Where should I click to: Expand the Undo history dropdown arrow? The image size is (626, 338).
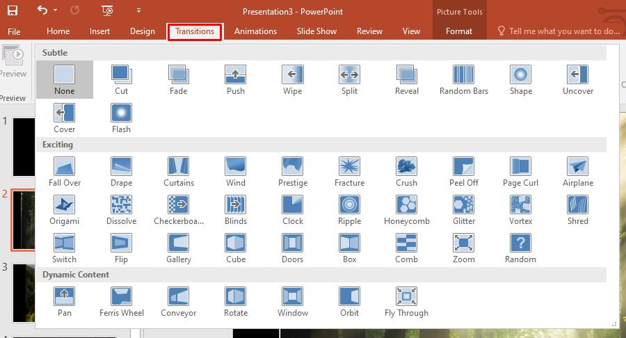pos(56,10)
